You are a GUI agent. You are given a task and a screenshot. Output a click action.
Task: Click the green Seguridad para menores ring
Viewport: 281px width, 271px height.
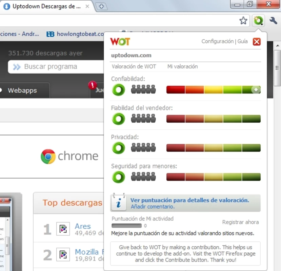point(118,177)
